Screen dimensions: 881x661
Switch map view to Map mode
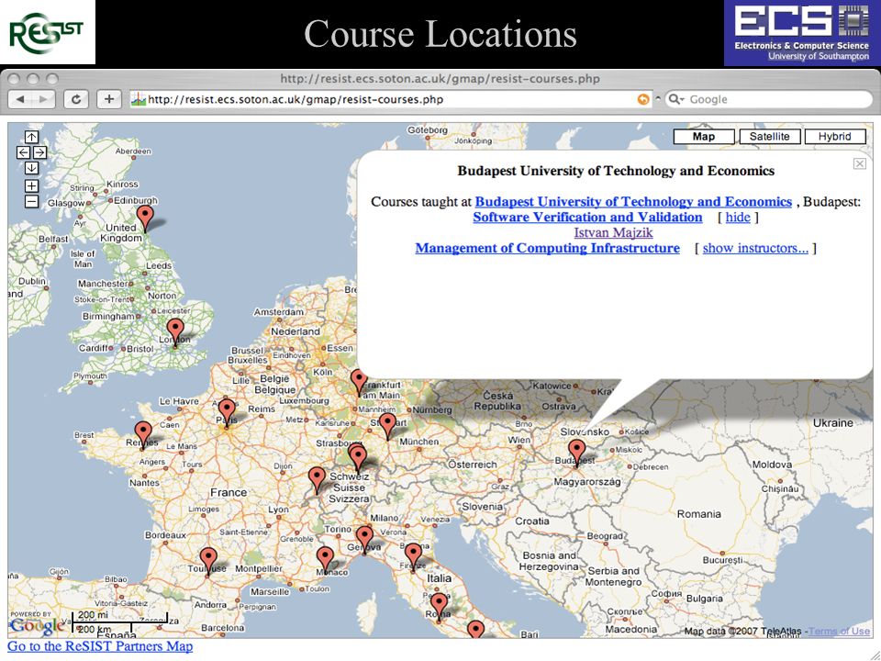tap(704, 137)
